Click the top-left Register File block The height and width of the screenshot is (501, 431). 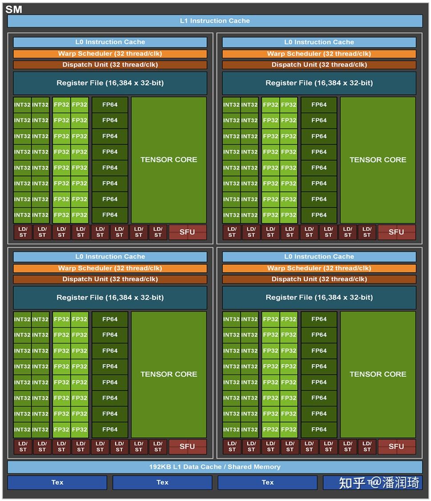[110, 83]
